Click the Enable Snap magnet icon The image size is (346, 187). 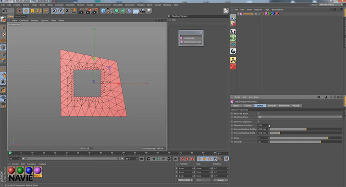(3, 90)
